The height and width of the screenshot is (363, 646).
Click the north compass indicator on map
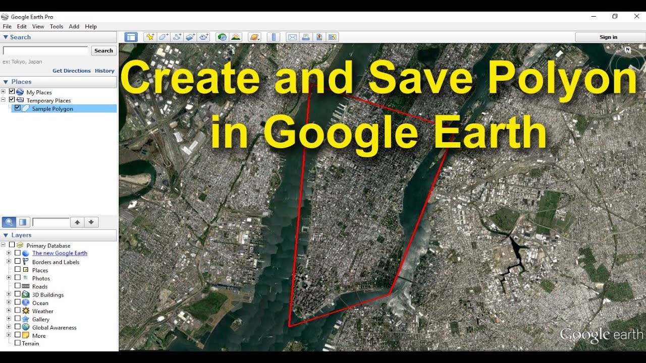(628, 50)
